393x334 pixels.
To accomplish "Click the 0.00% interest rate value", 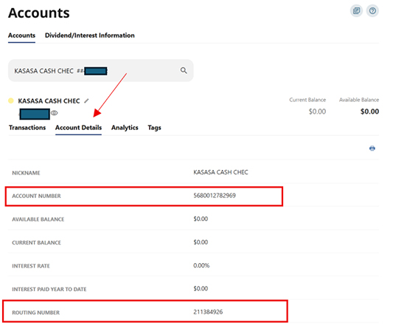I will [201, 265].
